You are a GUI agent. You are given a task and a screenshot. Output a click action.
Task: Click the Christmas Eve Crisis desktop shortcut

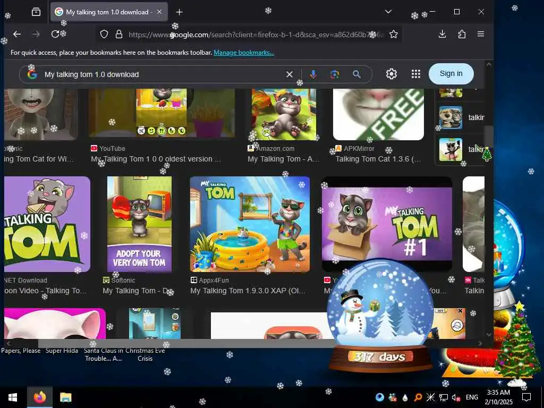[x=145, y=354]
